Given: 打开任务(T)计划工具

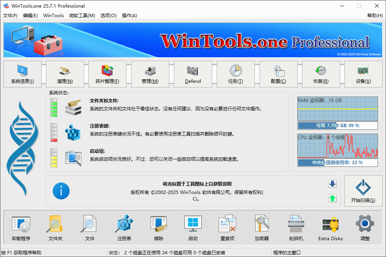Looking at the screenshot, I should coord(236,74).
